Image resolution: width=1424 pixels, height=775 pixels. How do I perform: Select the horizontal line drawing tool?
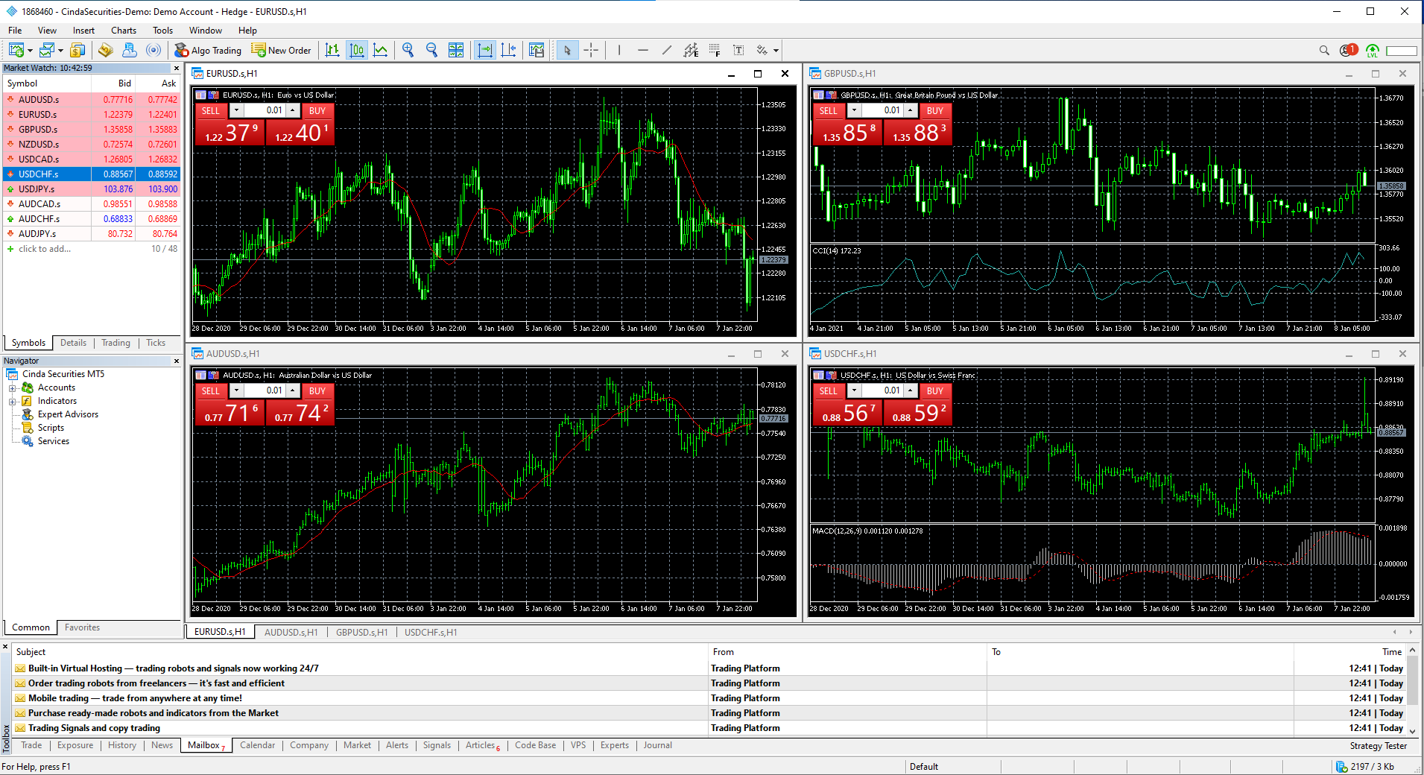point(643,50)
